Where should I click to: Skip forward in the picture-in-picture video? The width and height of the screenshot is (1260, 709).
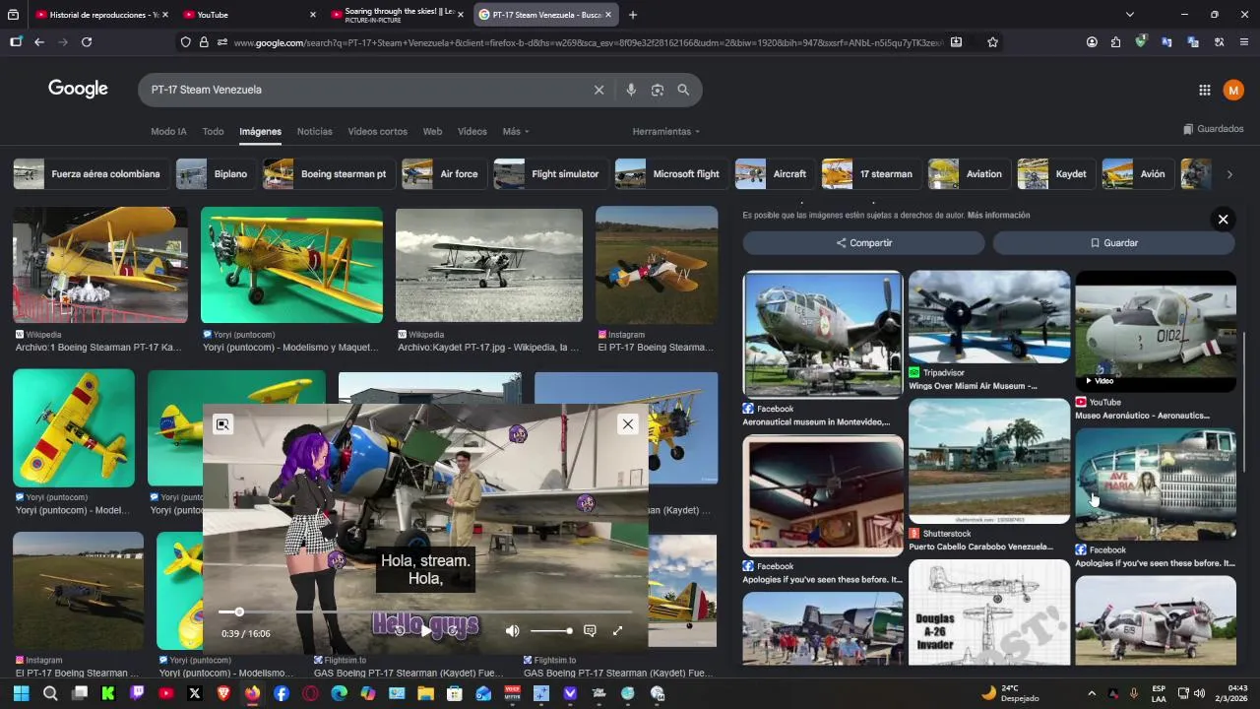tap(453, 630)
